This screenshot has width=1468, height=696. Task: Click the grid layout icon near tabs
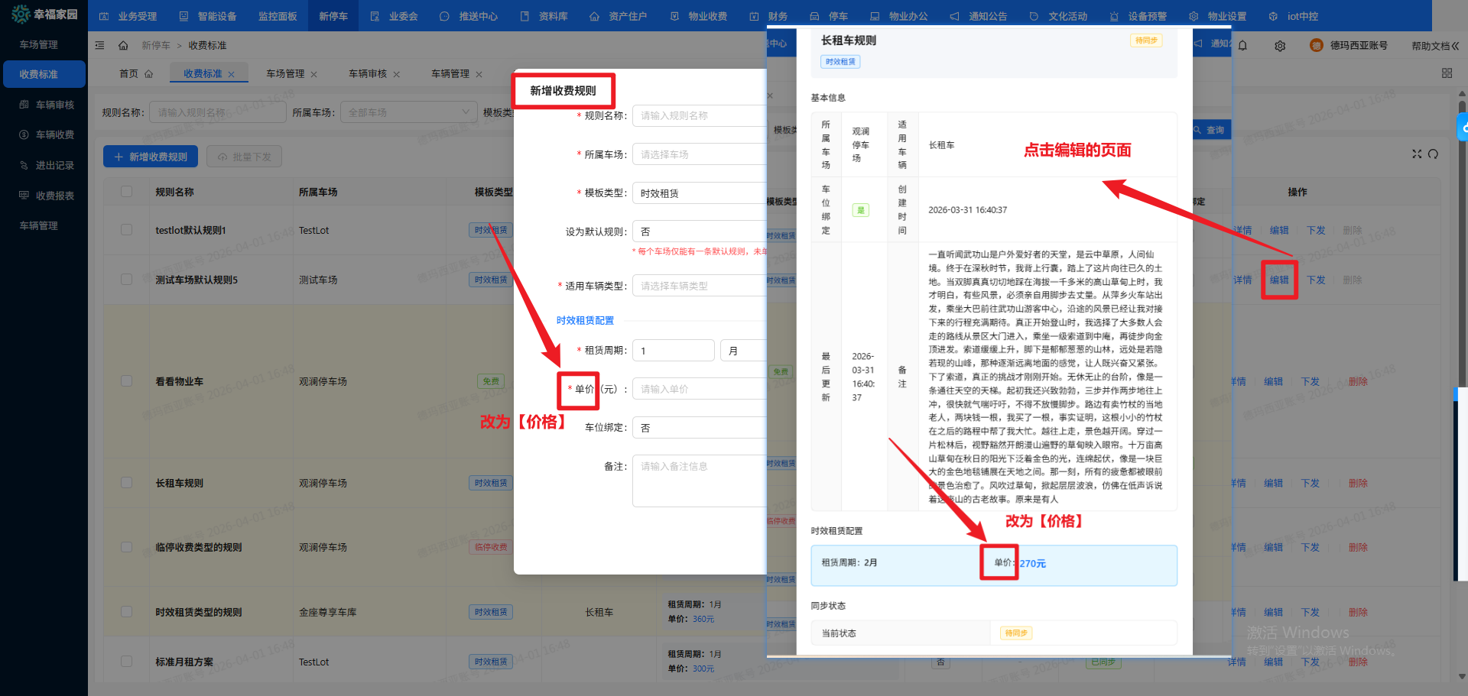point(1447,73)
